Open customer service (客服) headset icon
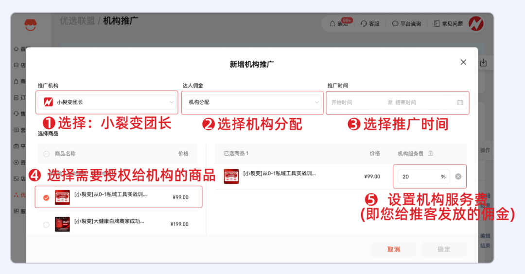Viewport: 525px width, 274px height. pyautogui.click(x=364, y=24)
